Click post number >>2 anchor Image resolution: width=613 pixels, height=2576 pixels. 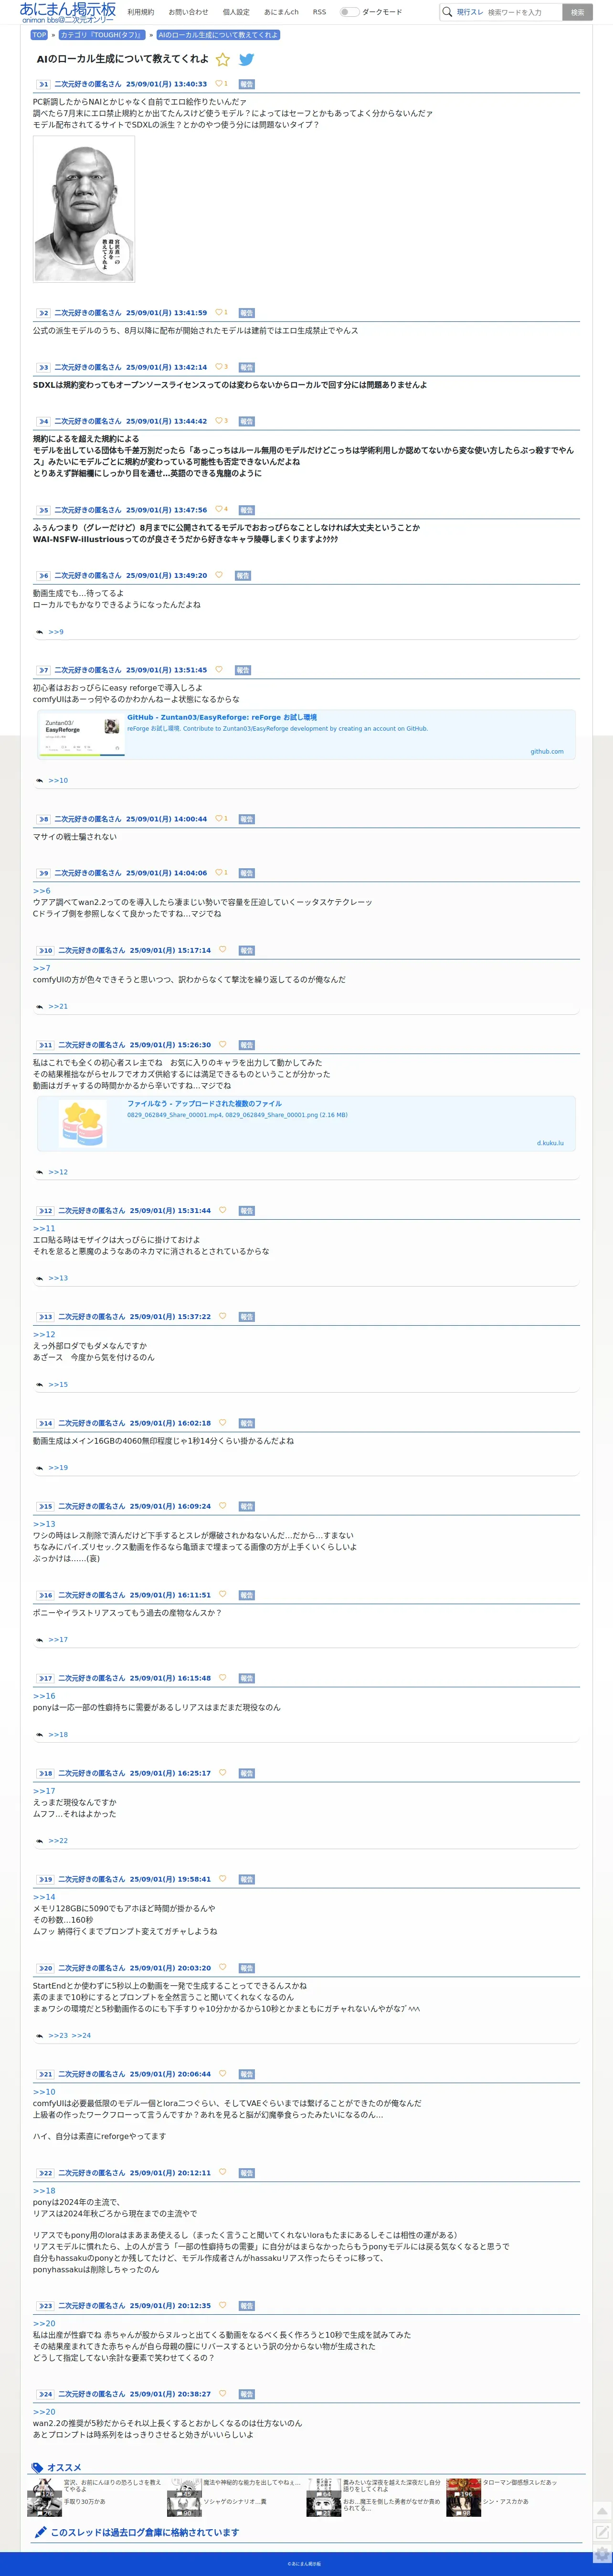point(43,313)
